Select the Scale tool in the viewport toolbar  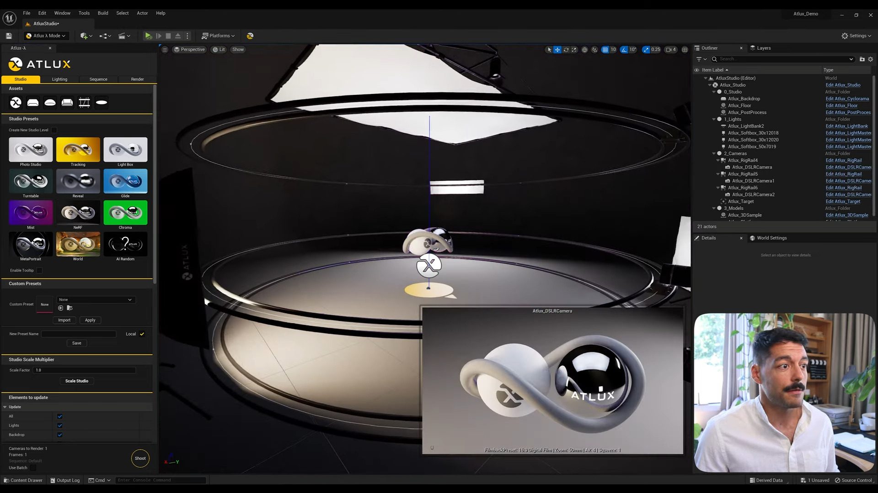pos(574,49)
